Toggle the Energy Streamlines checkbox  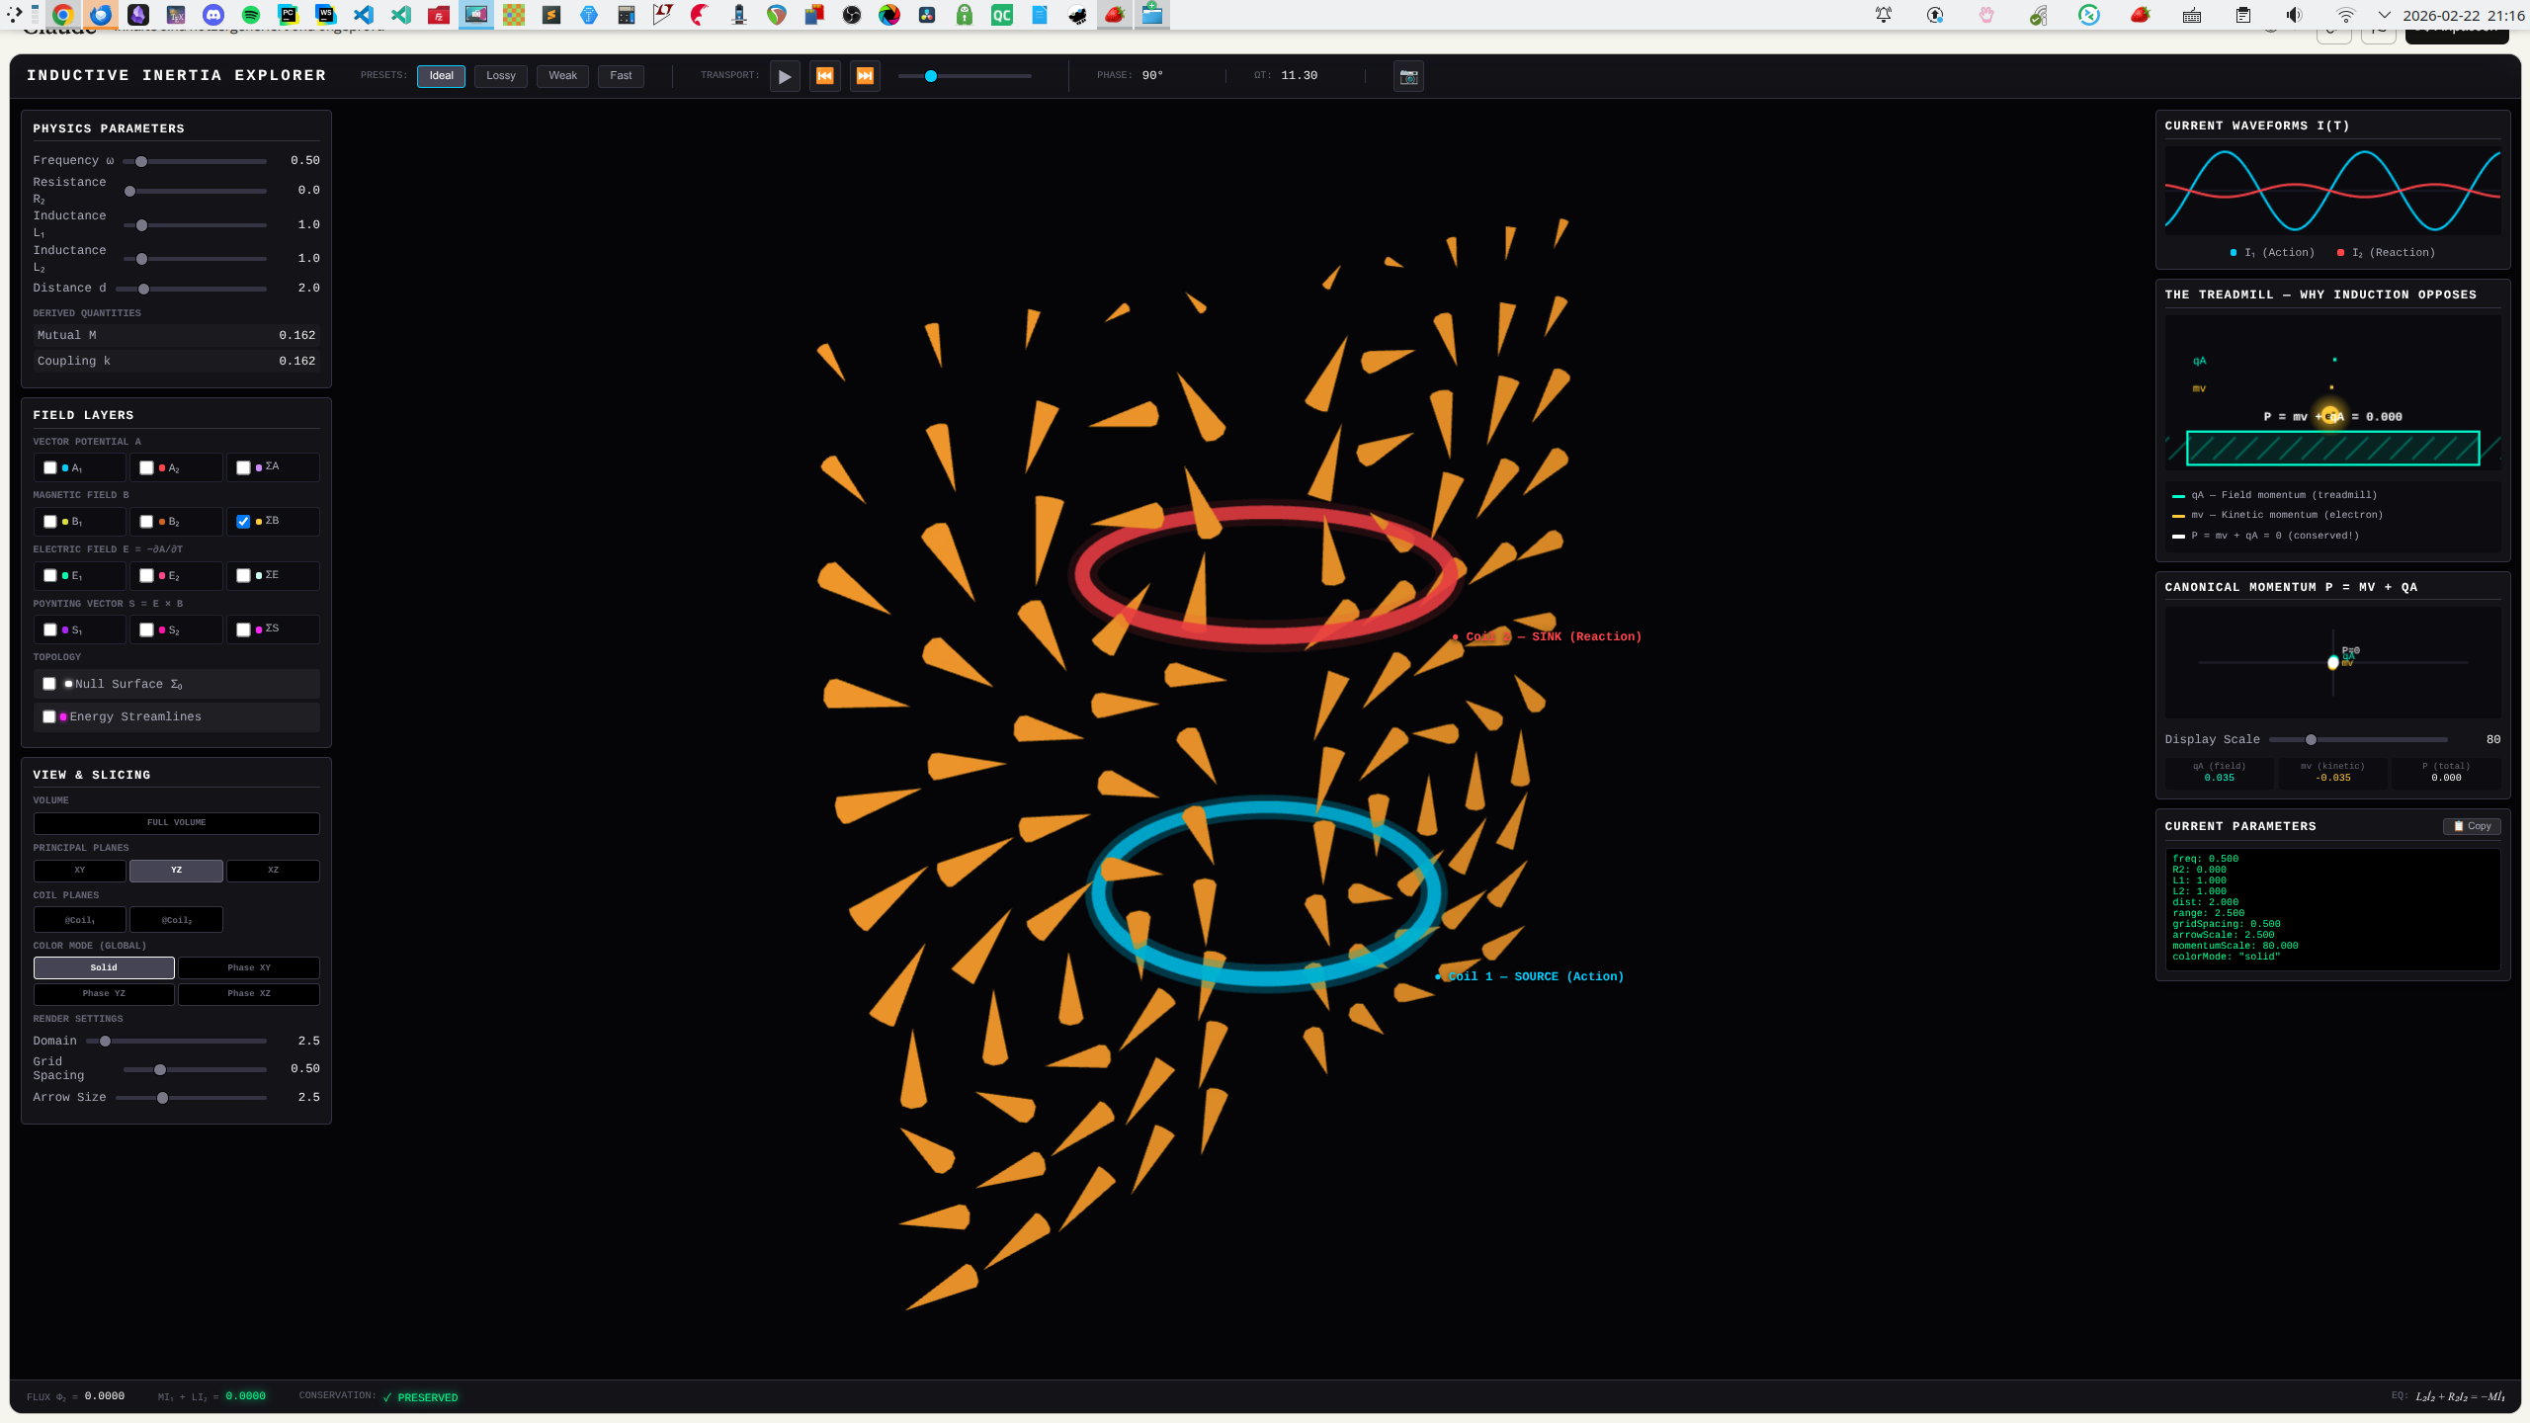click(49, 716)
